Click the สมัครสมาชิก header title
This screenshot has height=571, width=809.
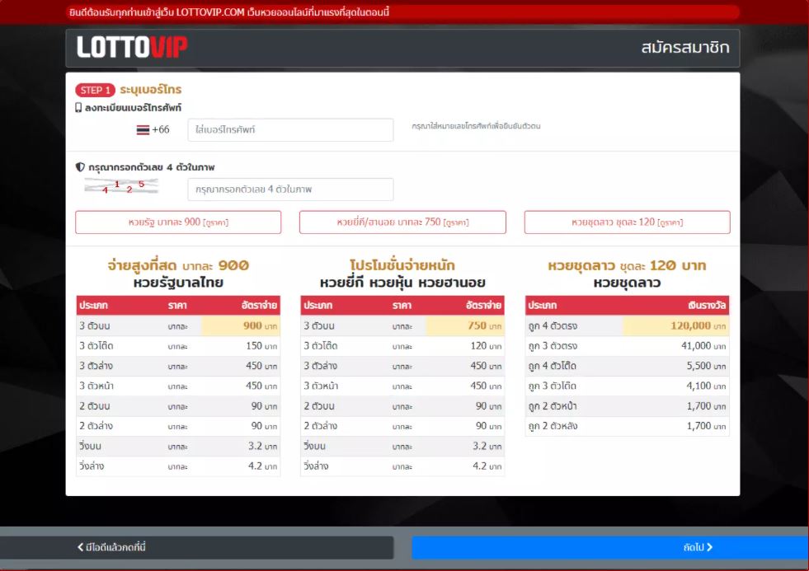coord(685,48)
